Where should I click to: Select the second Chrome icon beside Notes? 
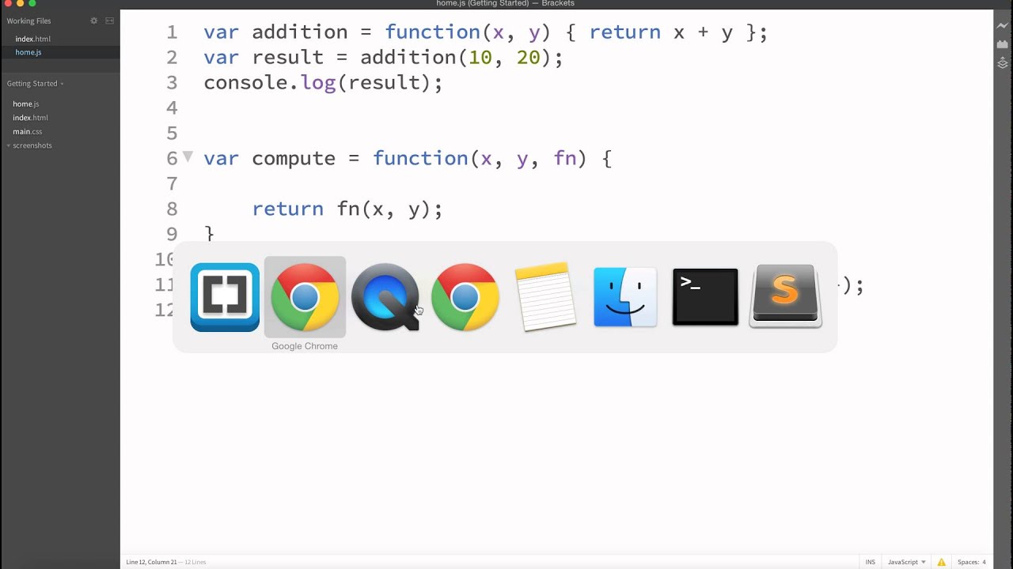tap(465, 297)
